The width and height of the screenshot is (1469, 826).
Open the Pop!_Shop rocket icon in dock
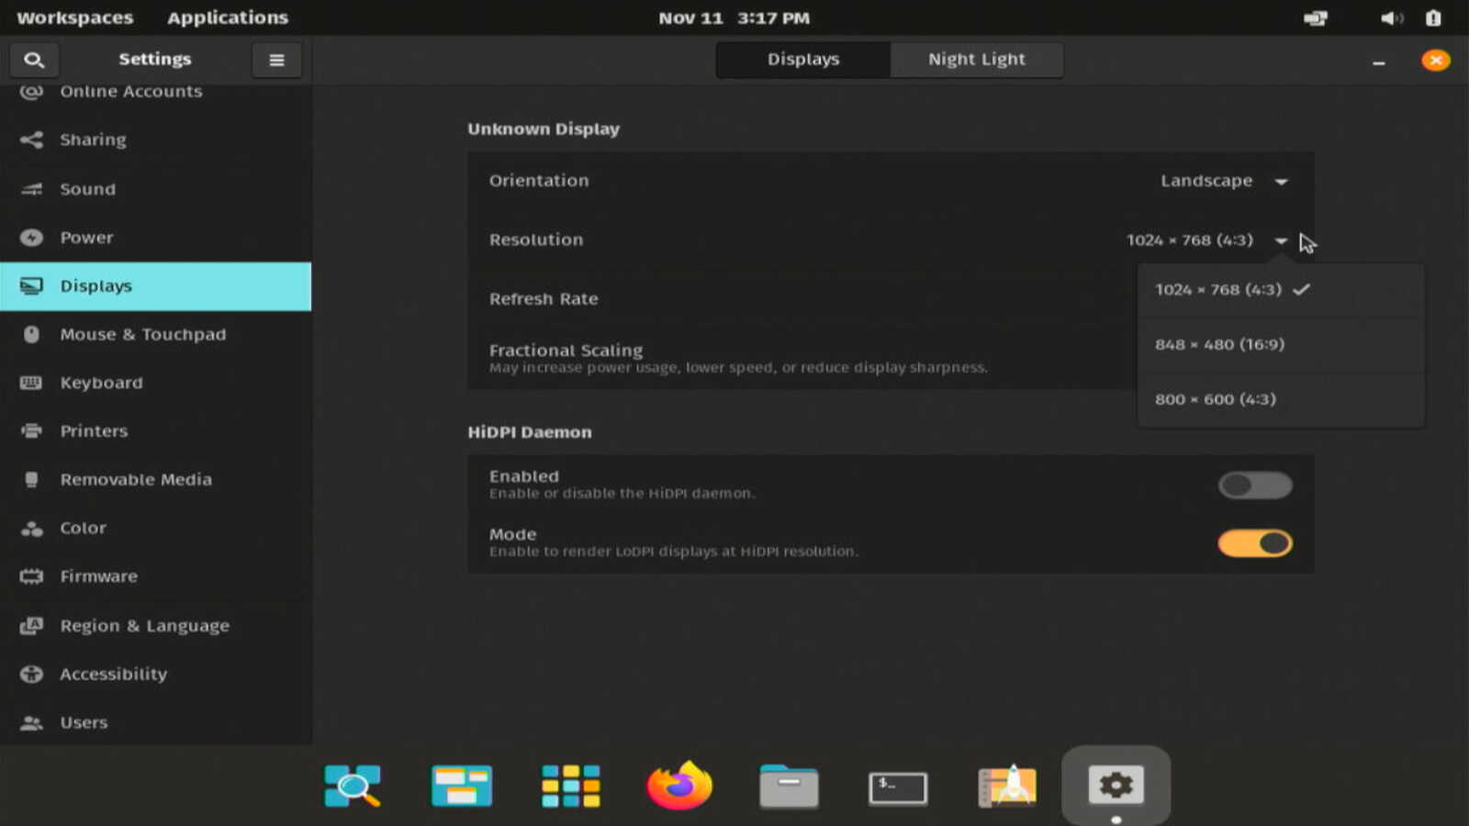[1007, 786]
